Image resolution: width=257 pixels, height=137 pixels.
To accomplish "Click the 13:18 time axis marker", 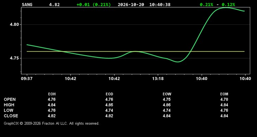I will point(158,79).
